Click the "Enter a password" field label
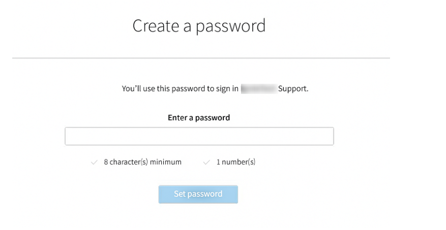Viewport: 446px width, 230px height. [x=199, y=118]
